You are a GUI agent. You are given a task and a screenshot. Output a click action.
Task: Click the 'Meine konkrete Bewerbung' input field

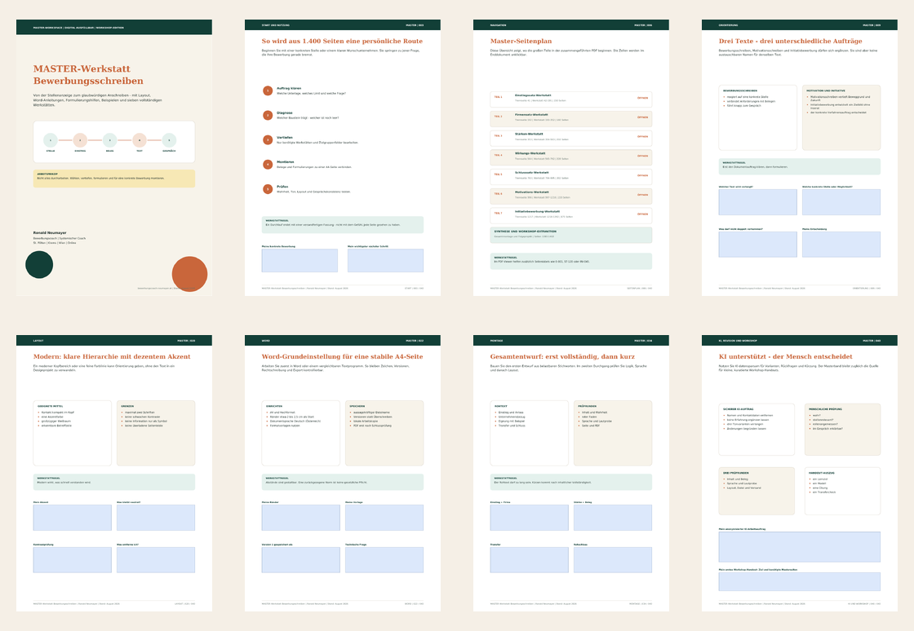299,260
